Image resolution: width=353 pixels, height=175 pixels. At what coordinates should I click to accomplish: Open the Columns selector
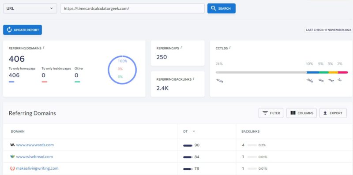(x=301, y=113)
